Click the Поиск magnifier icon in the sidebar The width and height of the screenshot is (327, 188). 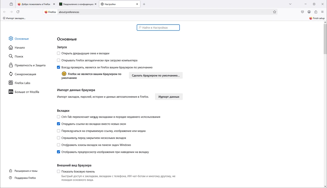[x=11, y=56]
